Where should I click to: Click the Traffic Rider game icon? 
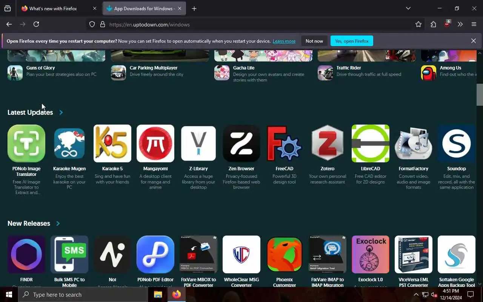[325, 73]
